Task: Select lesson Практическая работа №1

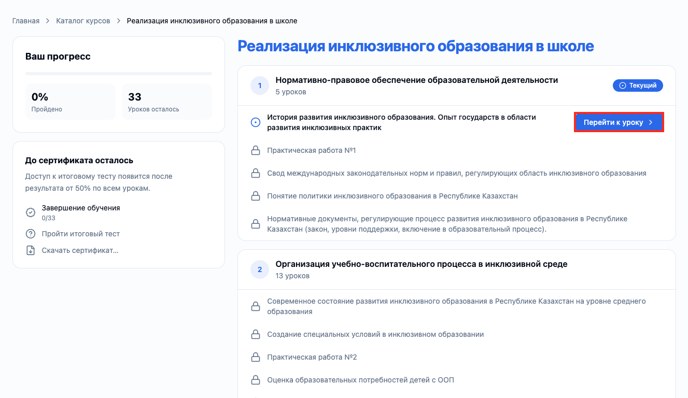Action: (312, 150)
